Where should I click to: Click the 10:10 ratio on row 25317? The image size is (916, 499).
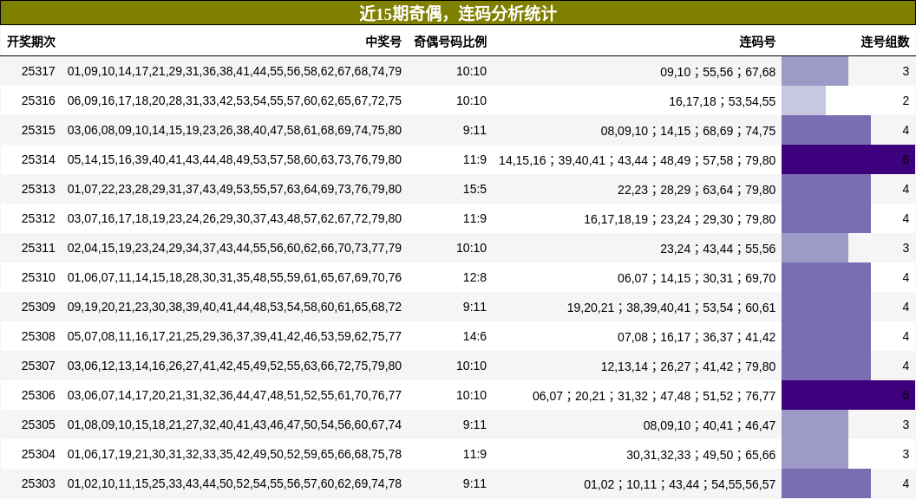pos(471,71)
